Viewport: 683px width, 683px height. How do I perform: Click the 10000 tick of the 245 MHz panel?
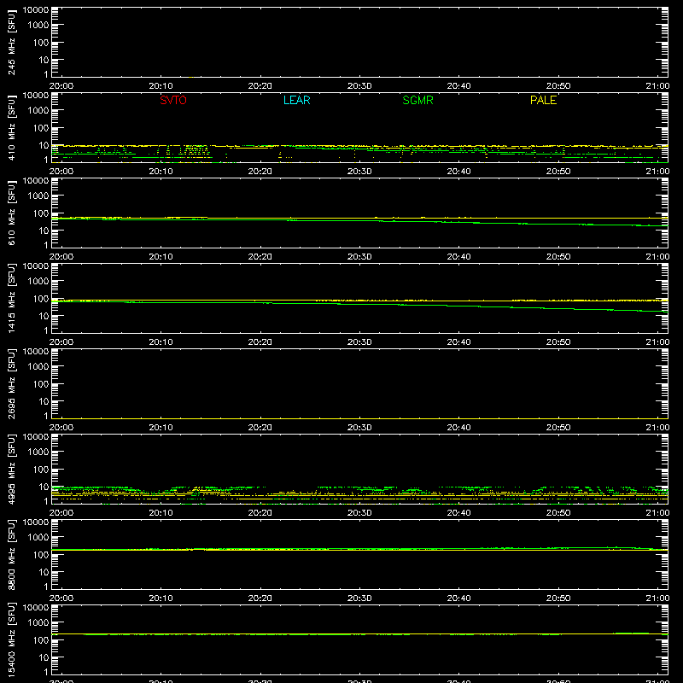pos(36,10)
